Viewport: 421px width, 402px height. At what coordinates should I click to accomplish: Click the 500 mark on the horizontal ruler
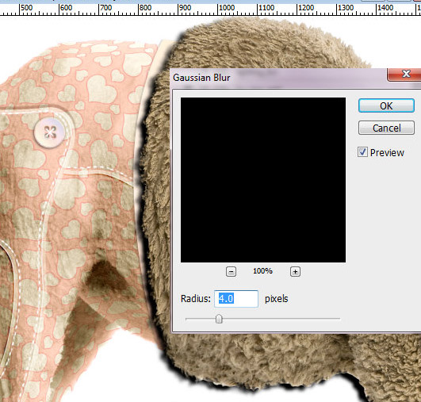pyautogui.click(x=26, y=7)
